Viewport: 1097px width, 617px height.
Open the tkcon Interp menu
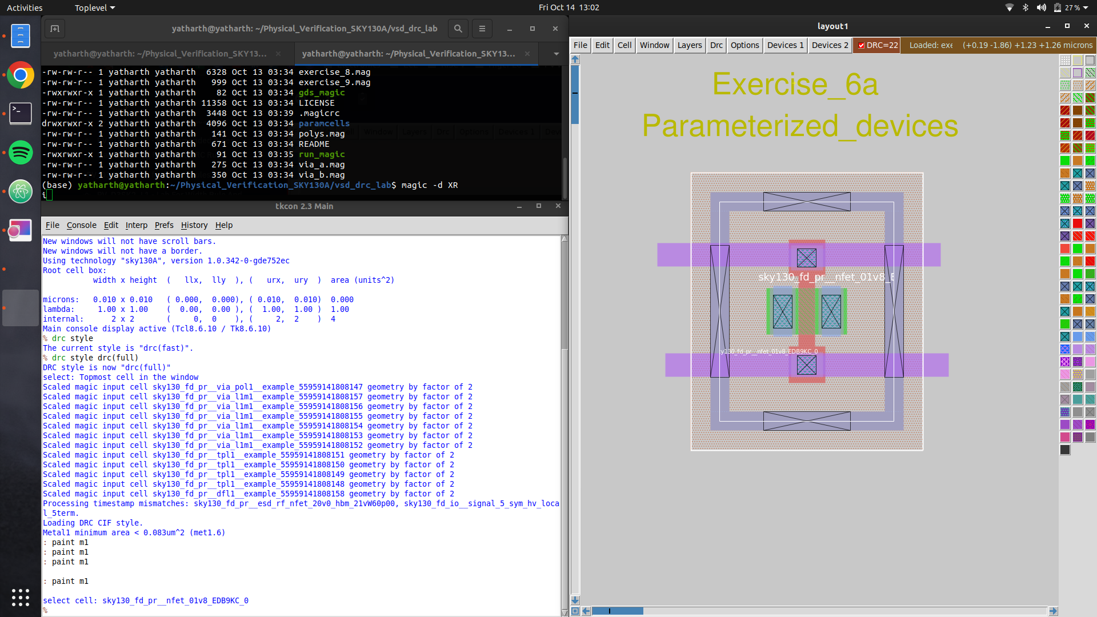[137, 225]
